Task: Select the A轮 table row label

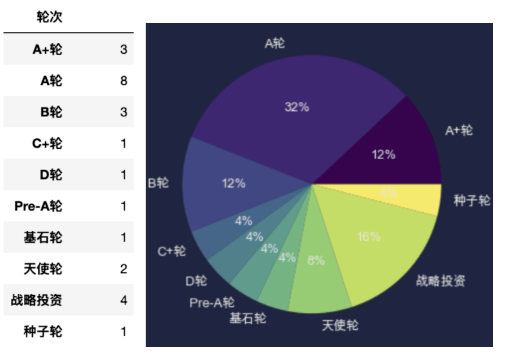Action: tap(51, 80)
